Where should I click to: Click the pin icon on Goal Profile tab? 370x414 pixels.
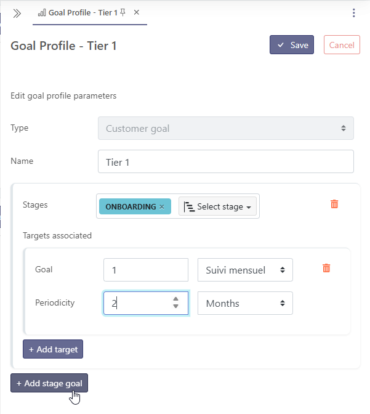click(x=123, y=12)
